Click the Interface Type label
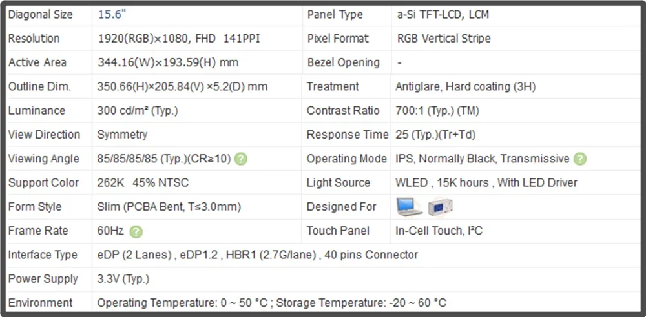The height and width of the screenshot is (317, 646). tap(43, 255)
